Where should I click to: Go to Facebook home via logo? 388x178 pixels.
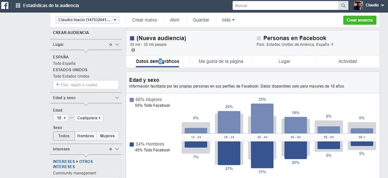click(x=5, y=5)
